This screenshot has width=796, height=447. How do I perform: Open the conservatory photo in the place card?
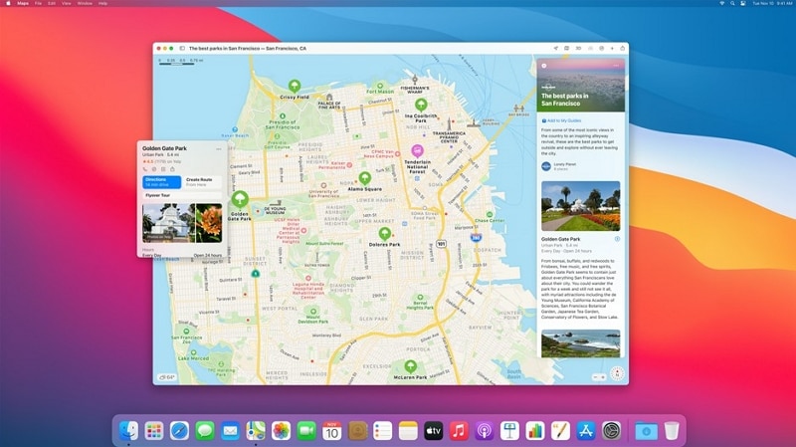(x=168, y=223)
